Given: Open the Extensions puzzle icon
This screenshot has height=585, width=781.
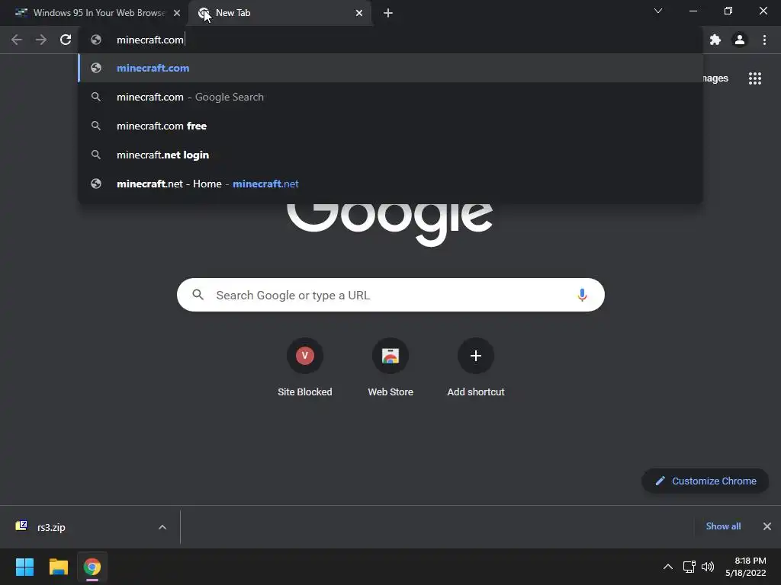Looking at the screenshot, I should [x=715, y=40].
